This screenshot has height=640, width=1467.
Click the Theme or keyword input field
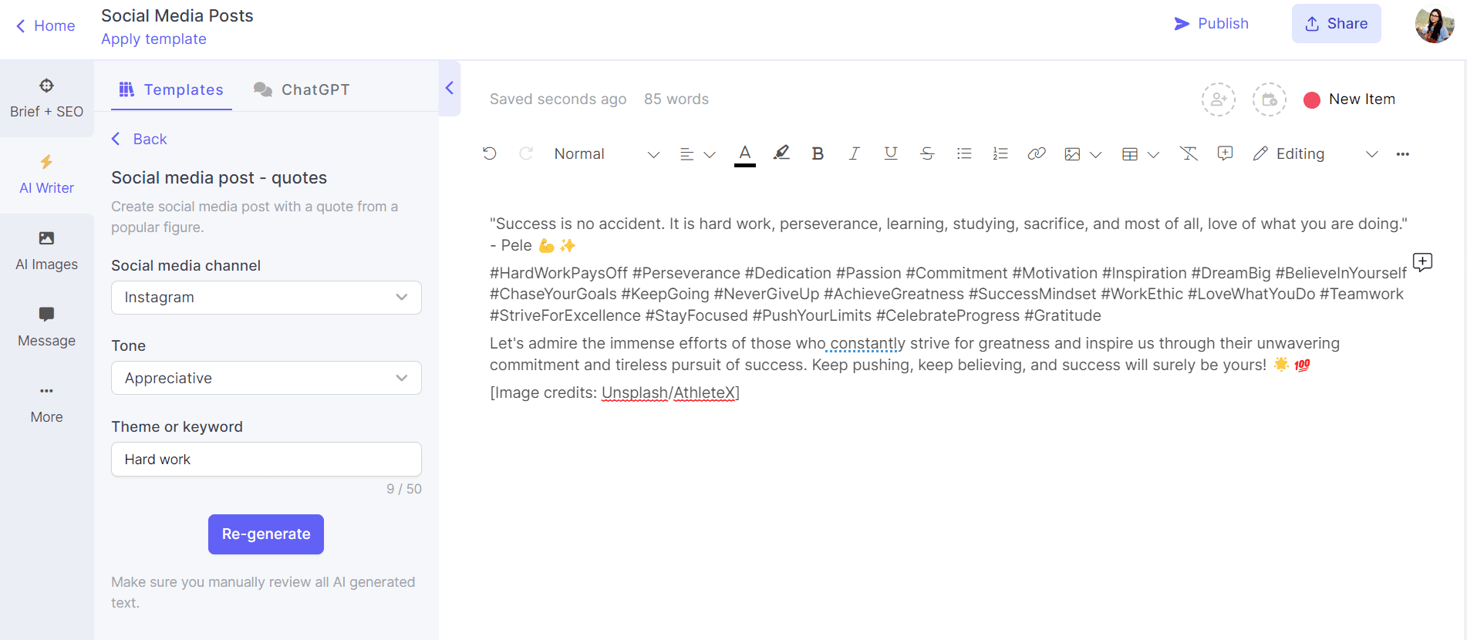click(266, 459)
